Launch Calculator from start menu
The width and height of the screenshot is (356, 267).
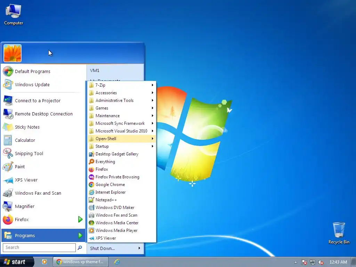[x=43, y=140]
